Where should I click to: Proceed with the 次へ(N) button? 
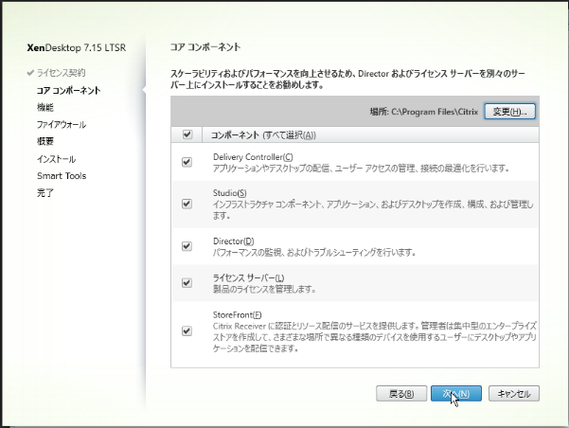point(456,394)
